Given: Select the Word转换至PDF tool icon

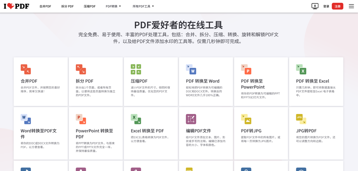Looking at the screenshot, I should click(26, 119).
